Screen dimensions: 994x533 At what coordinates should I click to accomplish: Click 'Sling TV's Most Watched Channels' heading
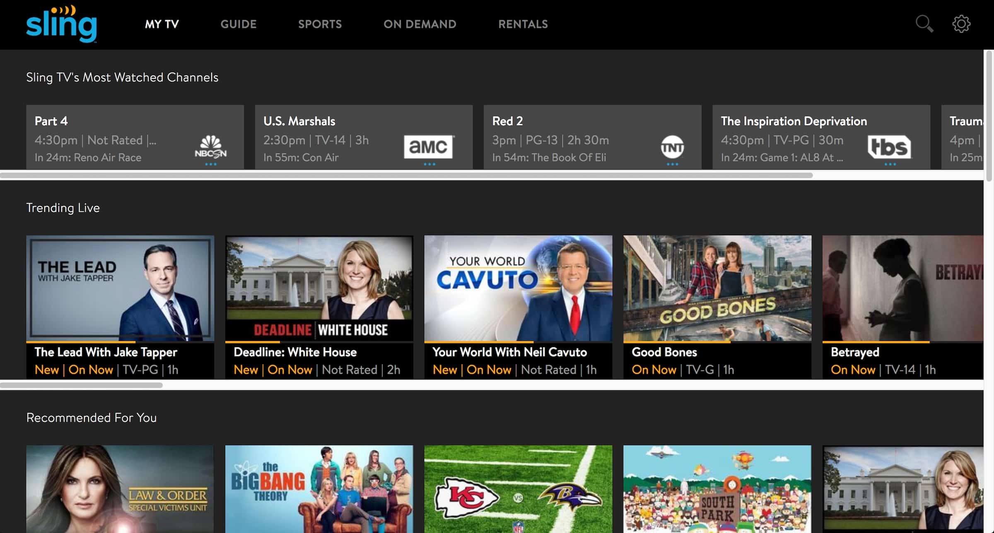[x=122, y=77]
